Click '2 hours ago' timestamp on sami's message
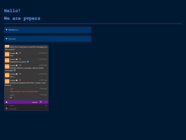The height and width of the screenshot is (140, 186). tap(43, 95)
